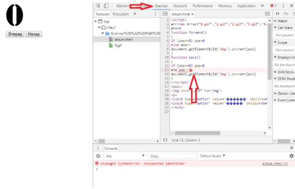The width and height of the screenshot is (295, 189).
Task: Activate the inspect element picker icon
Action: click(98, 6)
